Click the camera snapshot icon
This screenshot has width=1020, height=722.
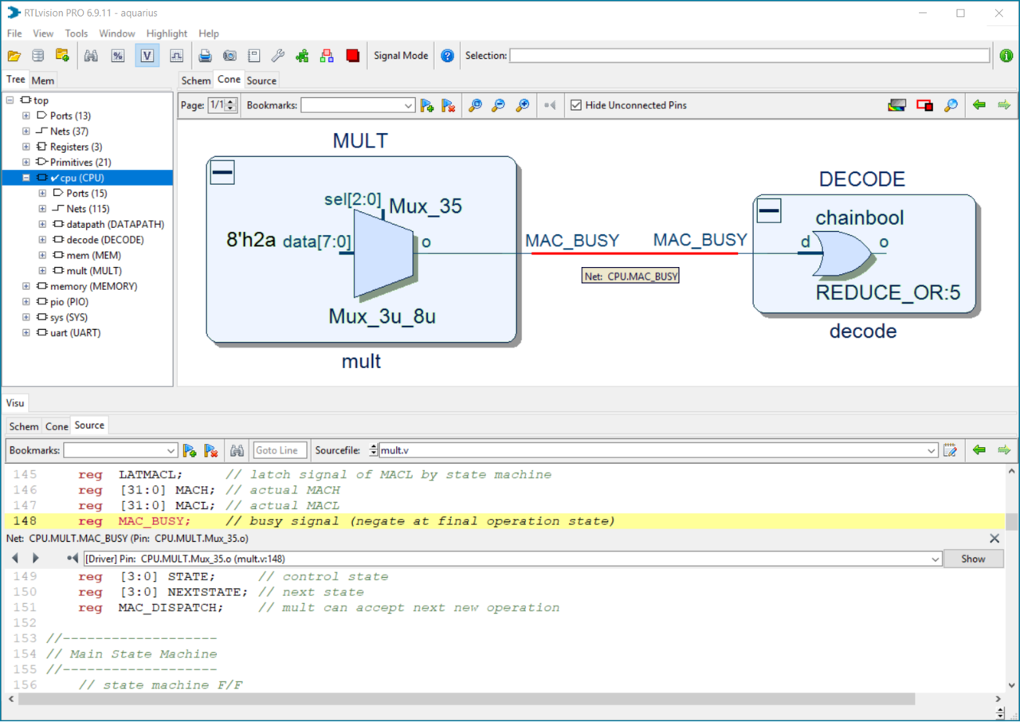(x=229, y=56)
